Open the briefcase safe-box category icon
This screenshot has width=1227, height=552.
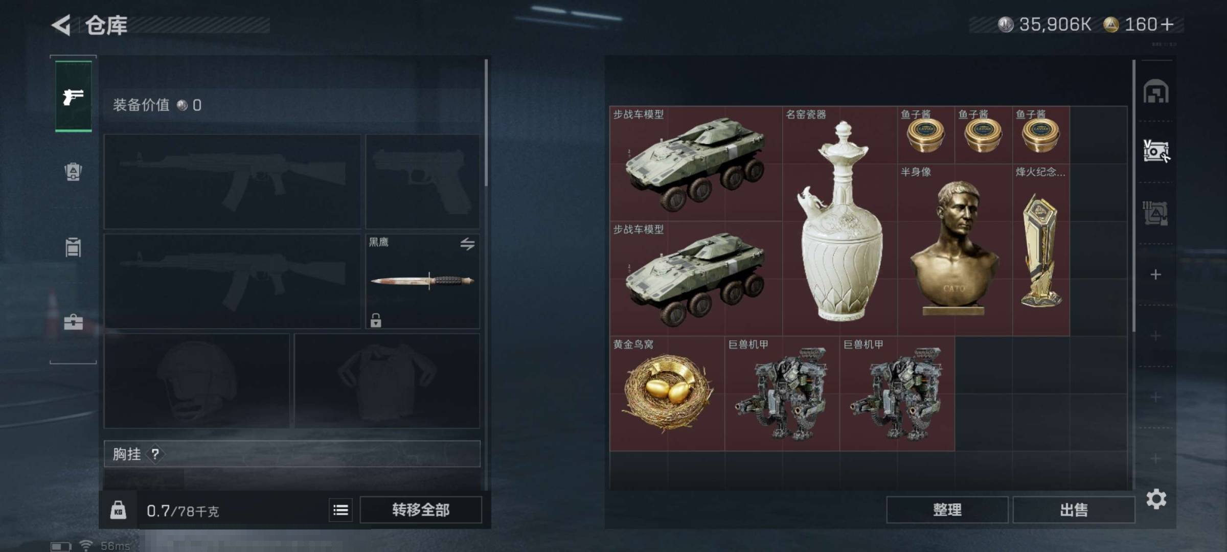(73, 322)
